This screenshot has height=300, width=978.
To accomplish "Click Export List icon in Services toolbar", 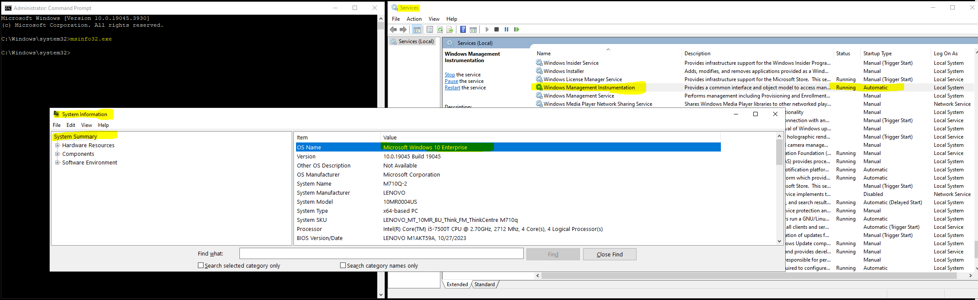I will (x=450, y=29).
